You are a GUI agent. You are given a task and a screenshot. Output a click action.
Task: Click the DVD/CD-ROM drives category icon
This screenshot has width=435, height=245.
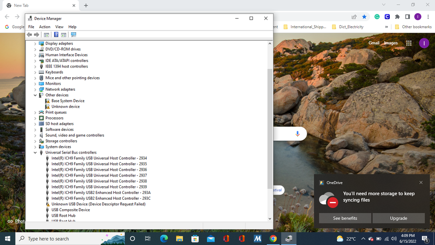[x=41, y=49]
